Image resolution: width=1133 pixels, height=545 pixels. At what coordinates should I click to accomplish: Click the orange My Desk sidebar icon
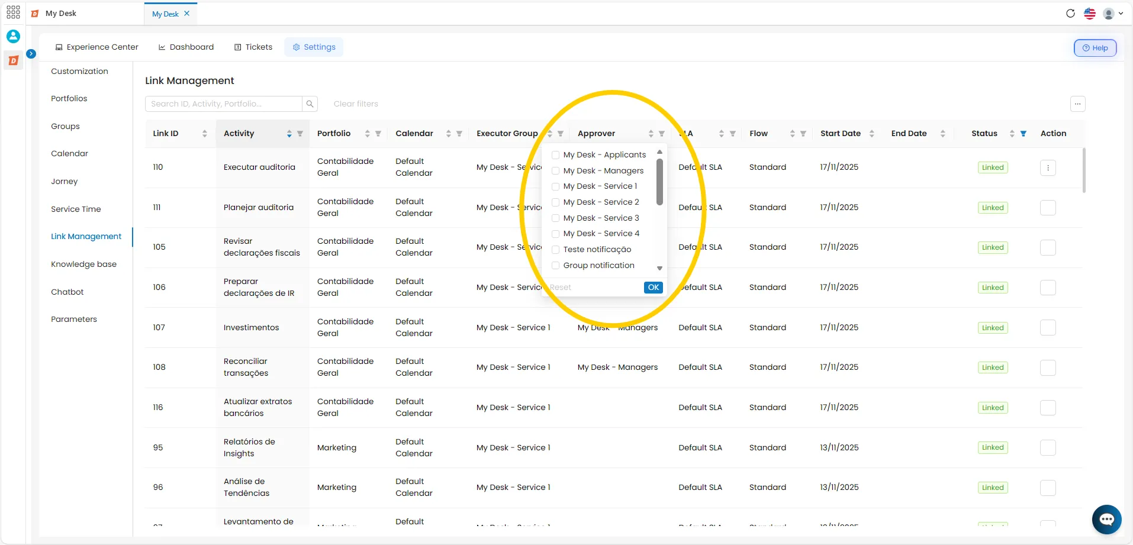pyautogui.click(x=13, y=60)
